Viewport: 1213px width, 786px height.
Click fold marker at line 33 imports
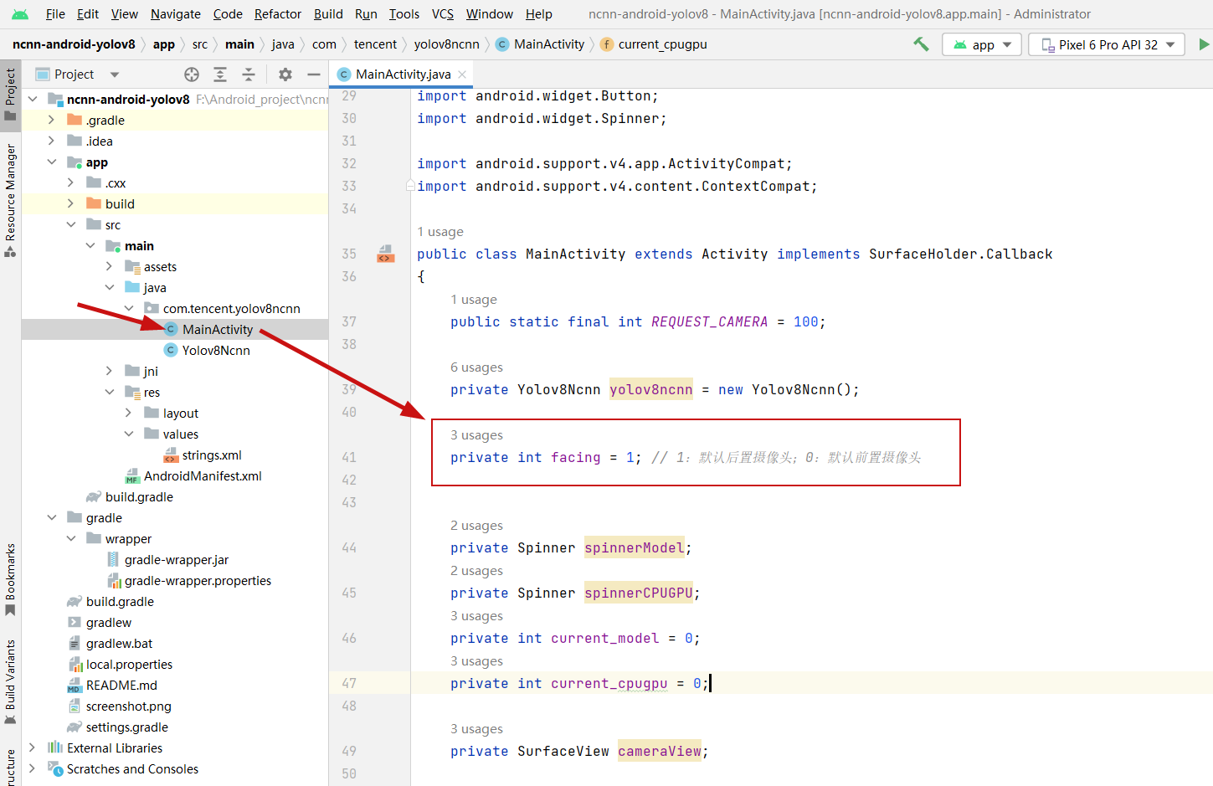(410, 186)
